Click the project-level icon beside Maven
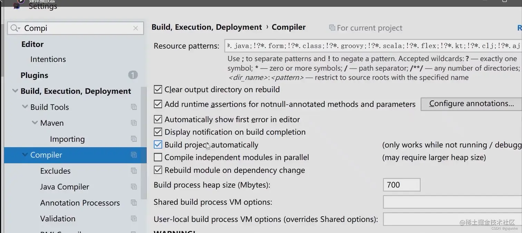This screenshot has height=233, width=522. (x=134, y=123)
